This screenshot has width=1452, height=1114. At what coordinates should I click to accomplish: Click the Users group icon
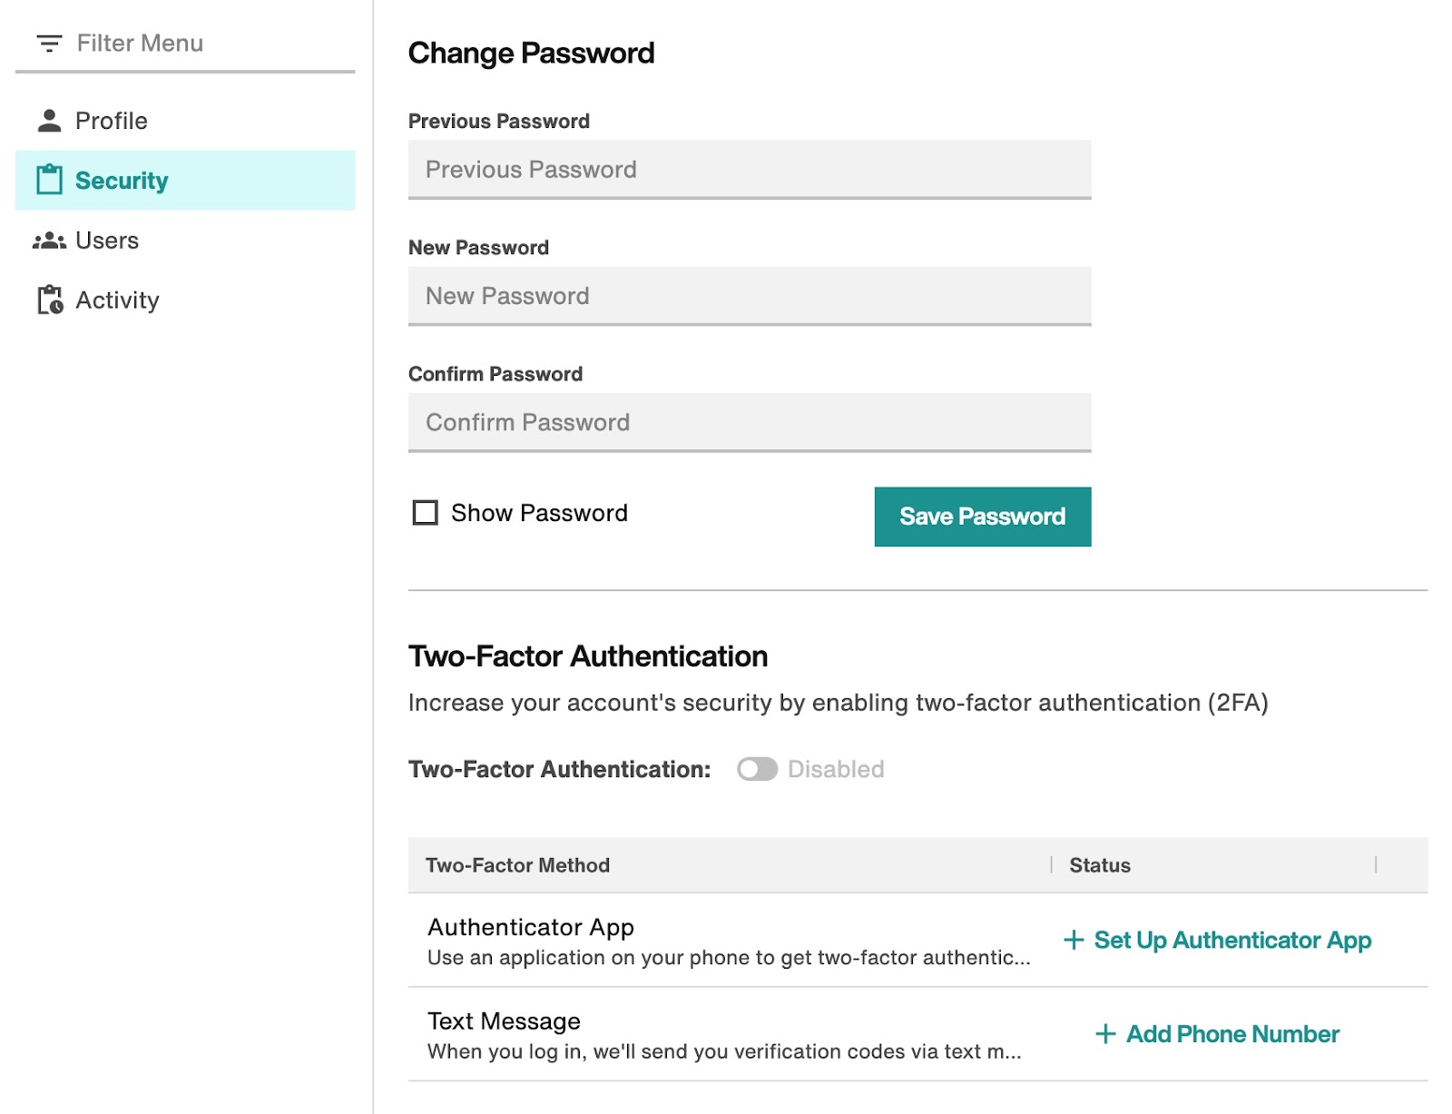tap(49, 241)
